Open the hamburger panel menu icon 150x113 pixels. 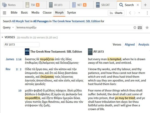[x=4, y=13]
